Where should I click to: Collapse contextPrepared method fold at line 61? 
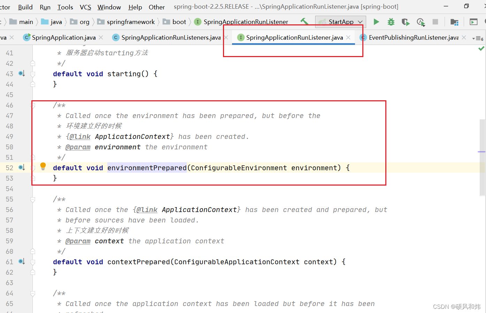(x=33, y=262)
